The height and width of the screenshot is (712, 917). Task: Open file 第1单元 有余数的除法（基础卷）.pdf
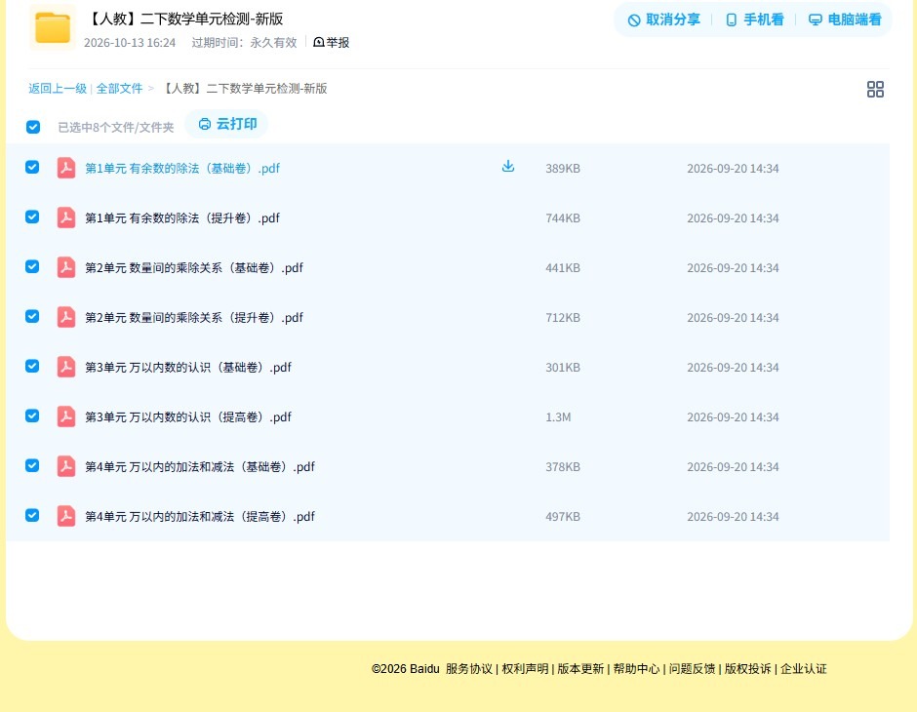(182, 169)
